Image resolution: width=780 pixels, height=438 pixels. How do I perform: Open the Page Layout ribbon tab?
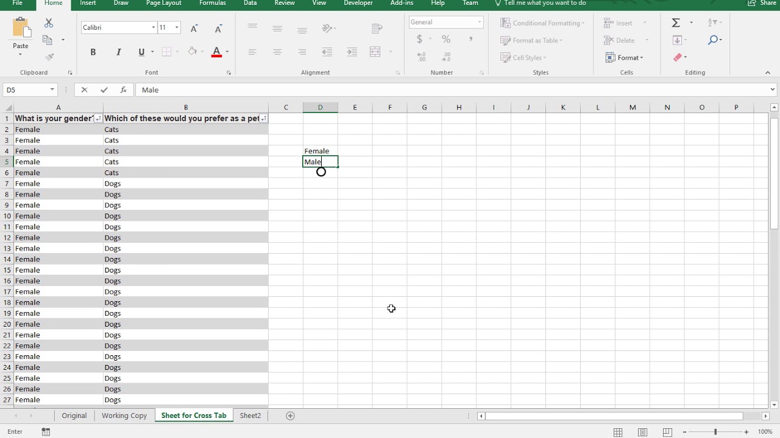(164, 3)
